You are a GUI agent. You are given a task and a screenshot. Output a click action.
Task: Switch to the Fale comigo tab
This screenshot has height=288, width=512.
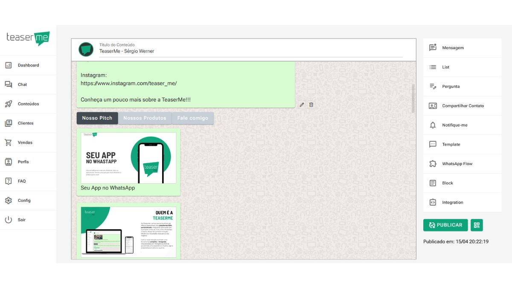(193, 118)
